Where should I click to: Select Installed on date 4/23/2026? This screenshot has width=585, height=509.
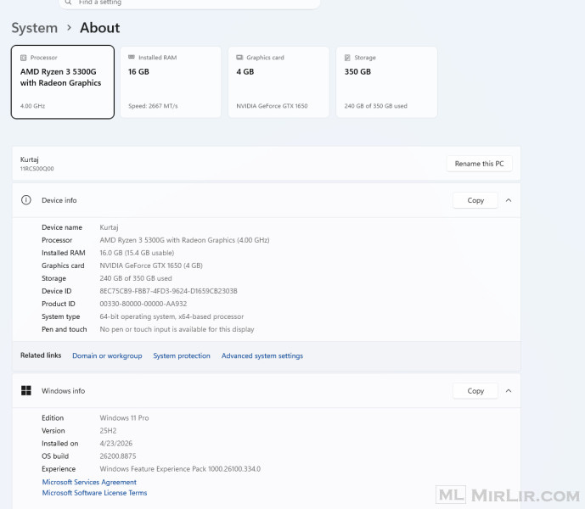tap(116, 444)
